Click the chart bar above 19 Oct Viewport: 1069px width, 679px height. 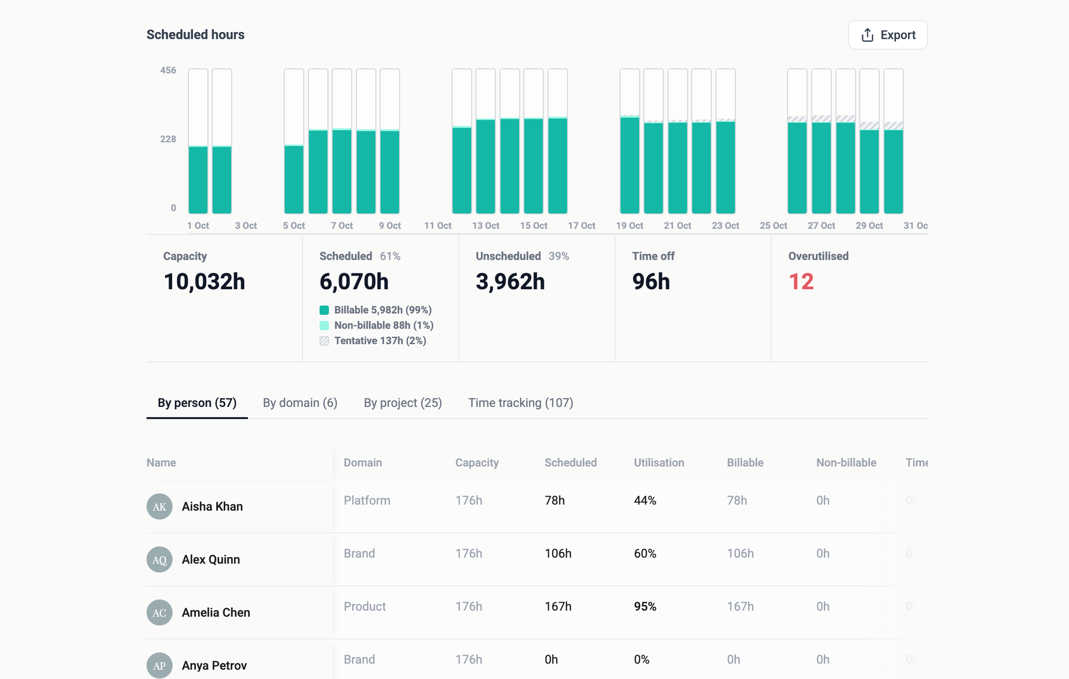coord(630,141)
